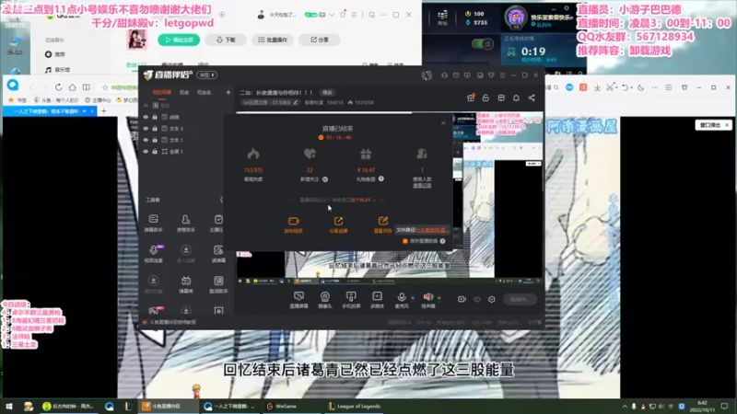Select 音乐馆 in music player sidebar

click(x=57, y=70)
